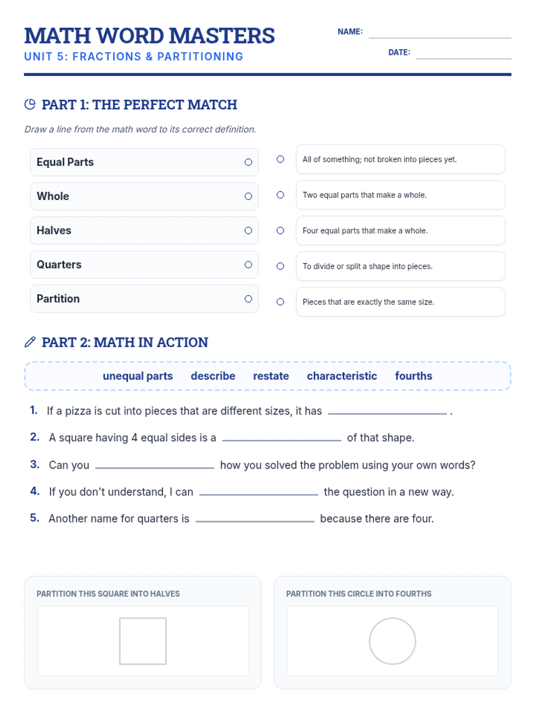Select the circle next to Halves
535x713 pixels.
point(248,230)
